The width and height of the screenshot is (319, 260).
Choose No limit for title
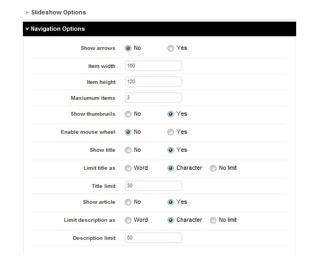tap(213, 168)
